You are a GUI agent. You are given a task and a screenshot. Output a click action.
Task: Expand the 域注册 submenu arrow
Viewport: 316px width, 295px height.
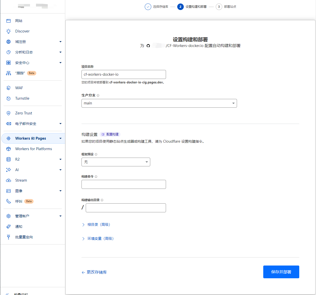pos(60,42)
